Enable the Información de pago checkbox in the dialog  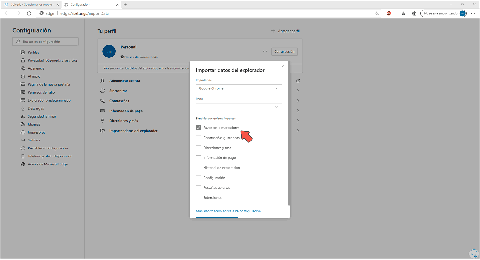click(x=198, y=158)
